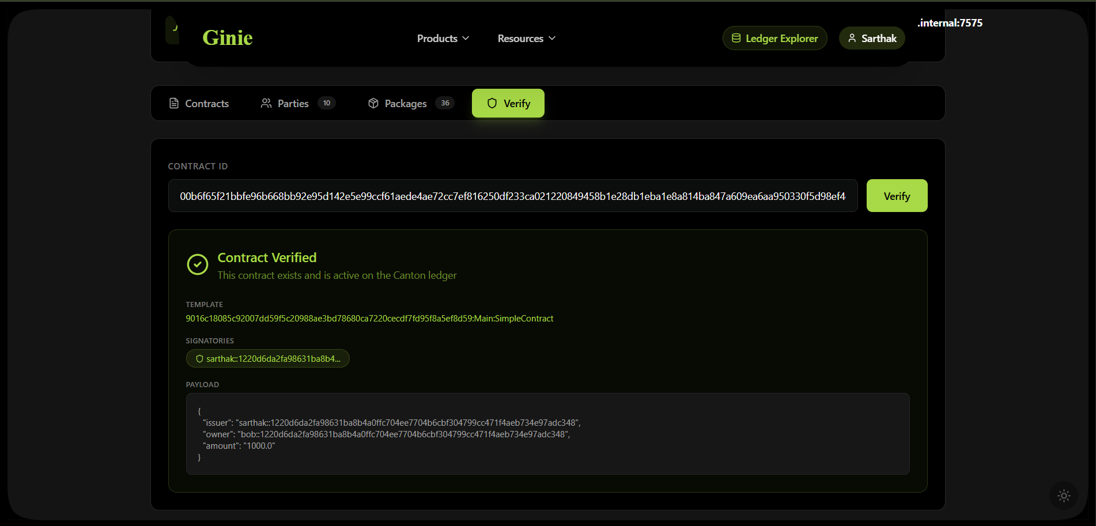Click the TEMPLATE label
Image resolution: width=1096 pixels, height=526 pixels.
click(x=204, y=305)
